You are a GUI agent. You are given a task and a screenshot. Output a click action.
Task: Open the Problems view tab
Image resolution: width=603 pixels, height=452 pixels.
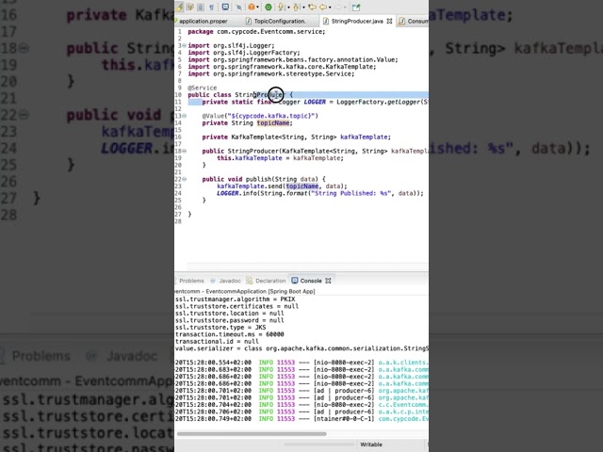coord(191,281)
